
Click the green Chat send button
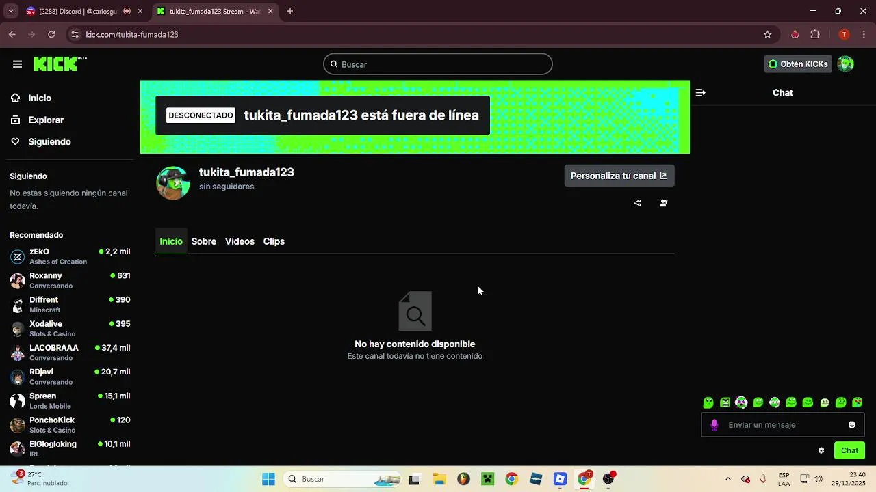pos(850,451)
